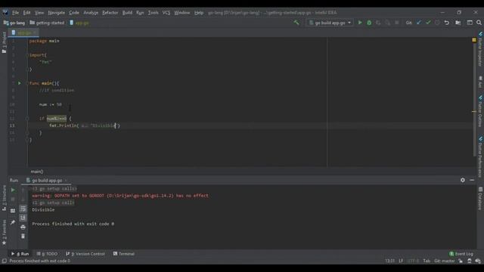Click the Stop square icon in top toolbar
This screenshot has height=272, width=484.
pyautogui.click(x=396, y=23)
